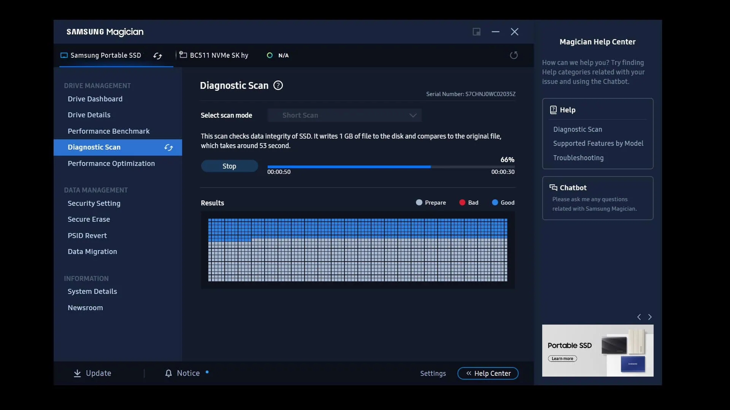Click the blue Good legend dot
The image size is (730, 410).
495,203
